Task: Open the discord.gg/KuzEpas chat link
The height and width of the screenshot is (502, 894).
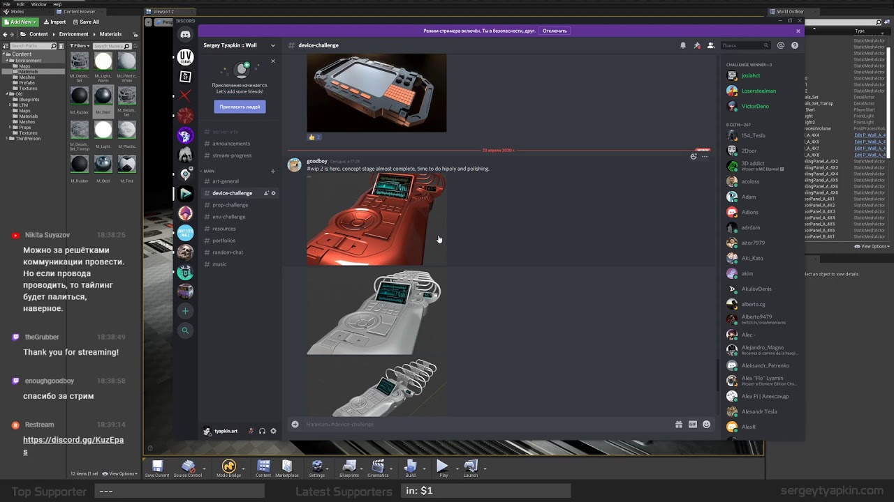Action: point(73,446)
